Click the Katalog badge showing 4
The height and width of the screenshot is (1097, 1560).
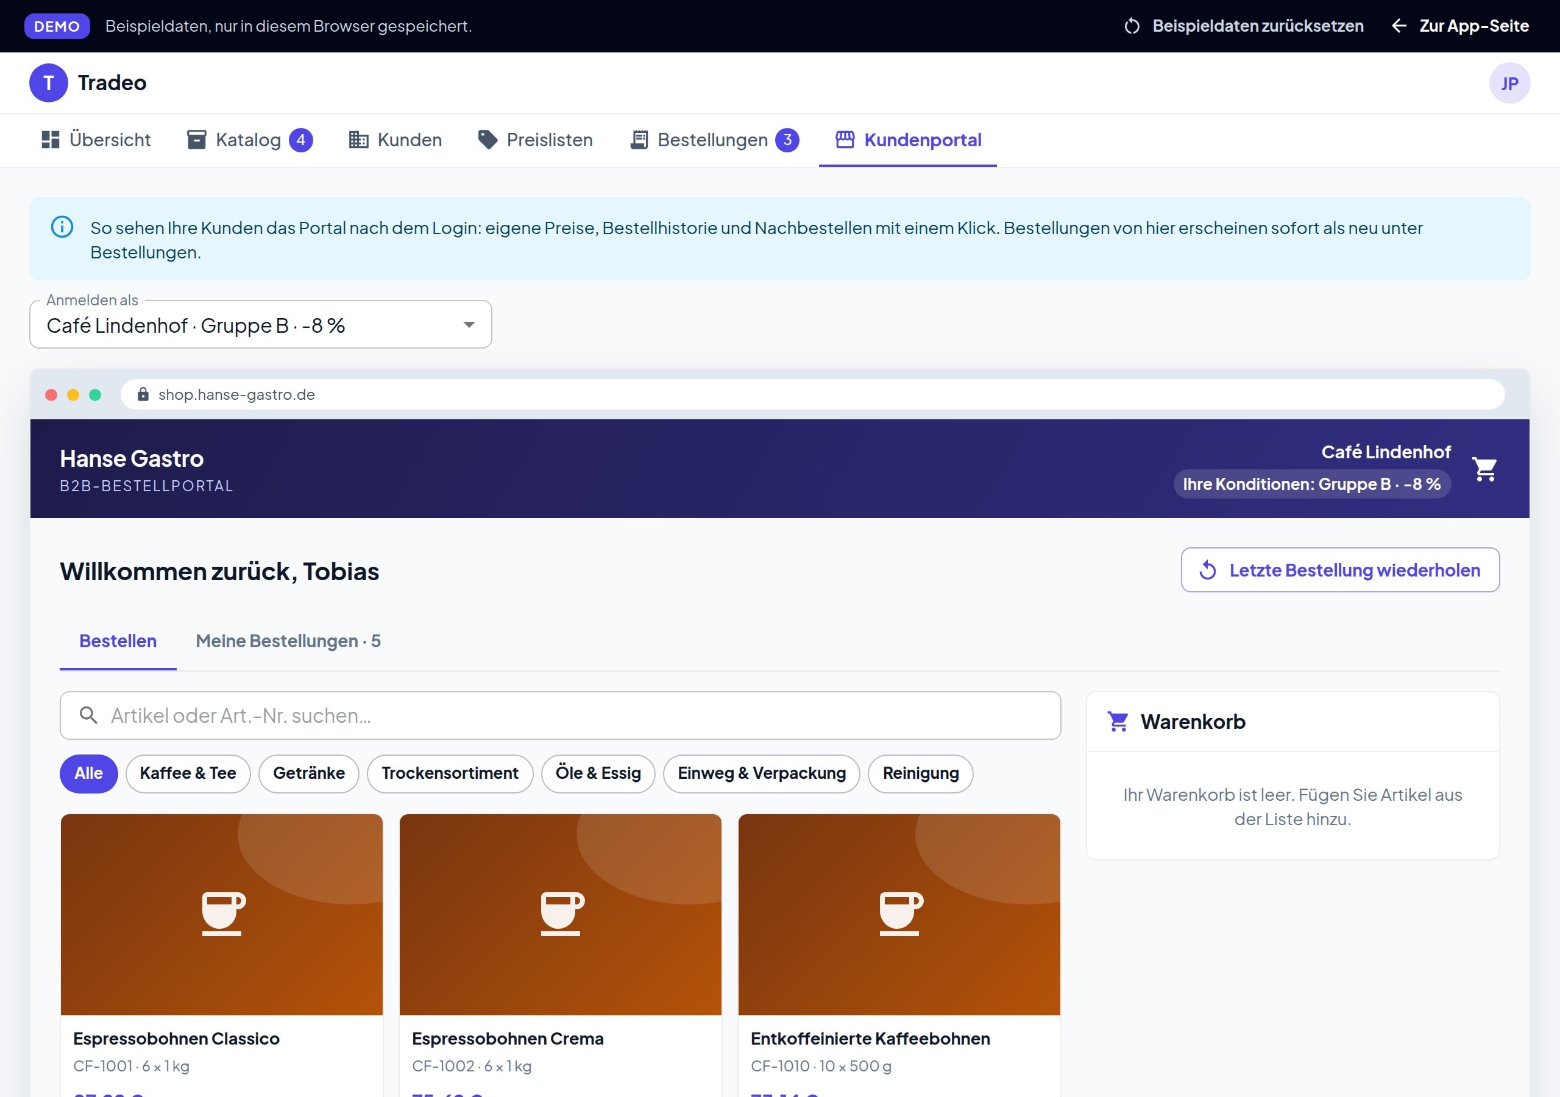point(301,140)
